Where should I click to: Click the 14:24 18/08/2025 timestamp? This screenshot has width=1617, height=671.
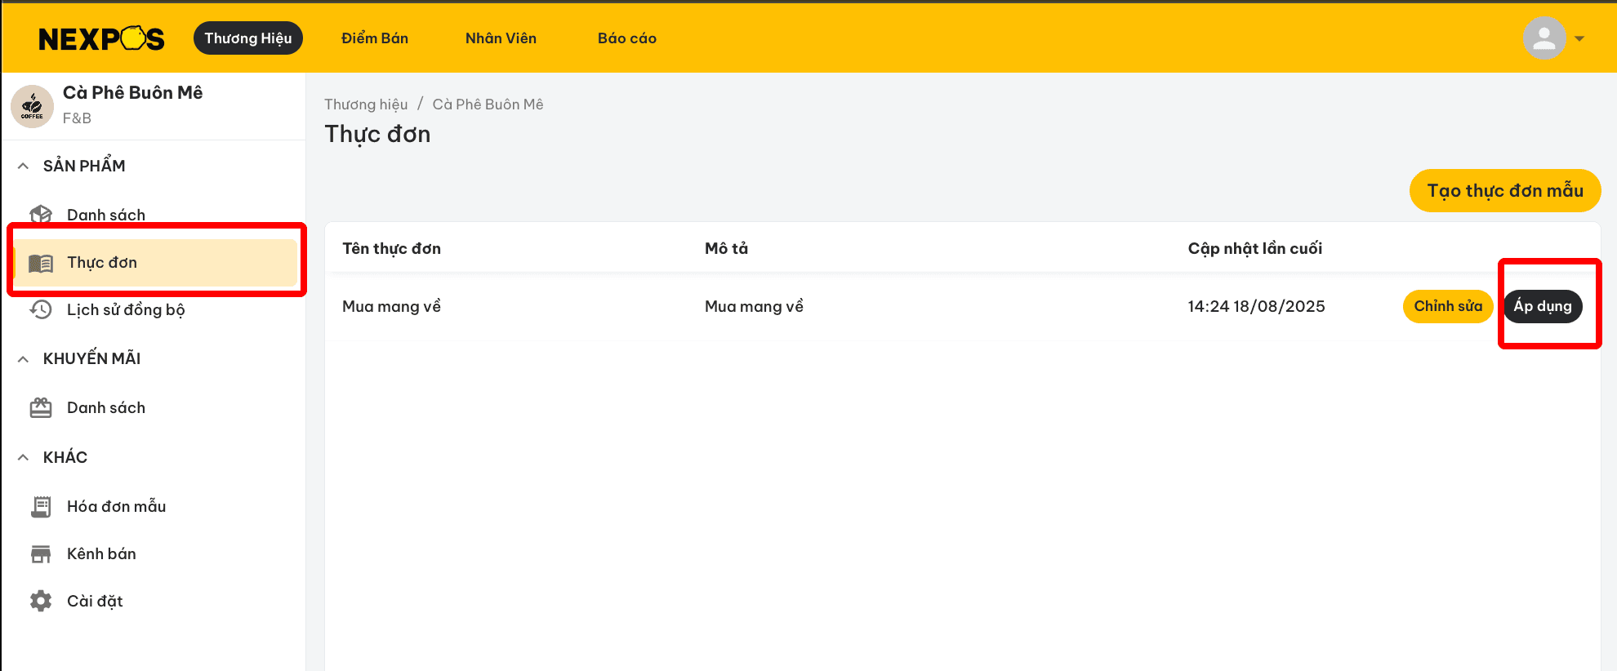coord(1256,306)
